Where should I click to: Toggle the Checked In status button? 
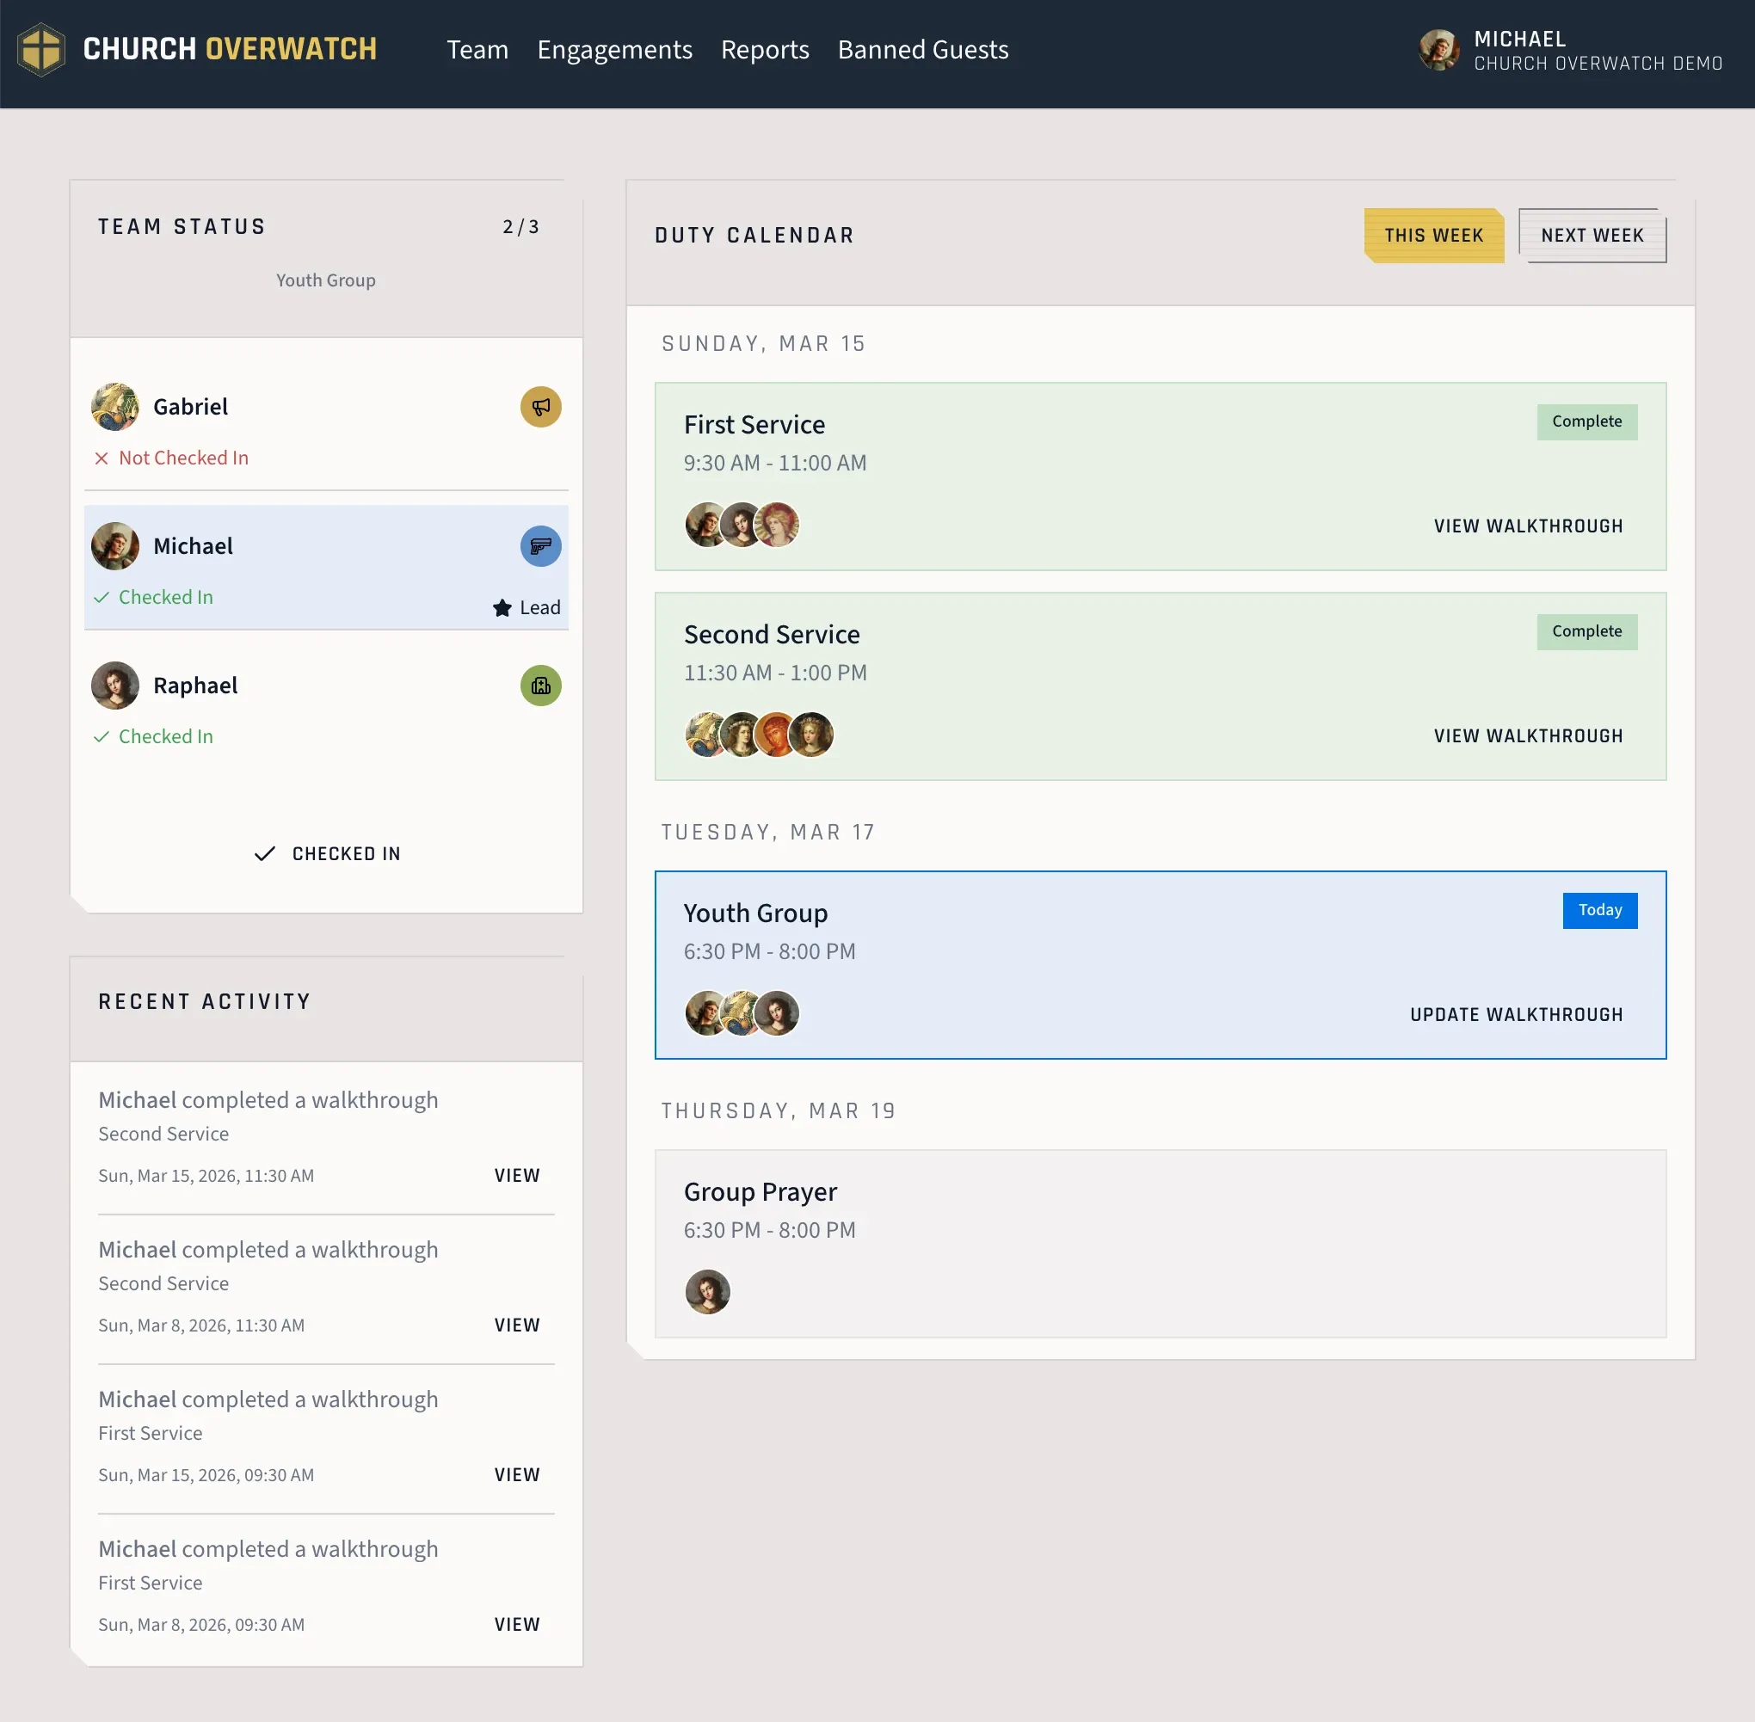[327, 854]
